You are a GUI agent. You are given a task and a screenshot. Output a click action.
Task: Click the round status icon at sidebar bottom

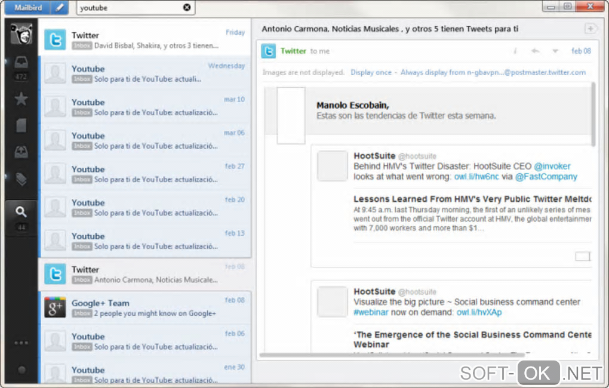(x=21, y=369)
